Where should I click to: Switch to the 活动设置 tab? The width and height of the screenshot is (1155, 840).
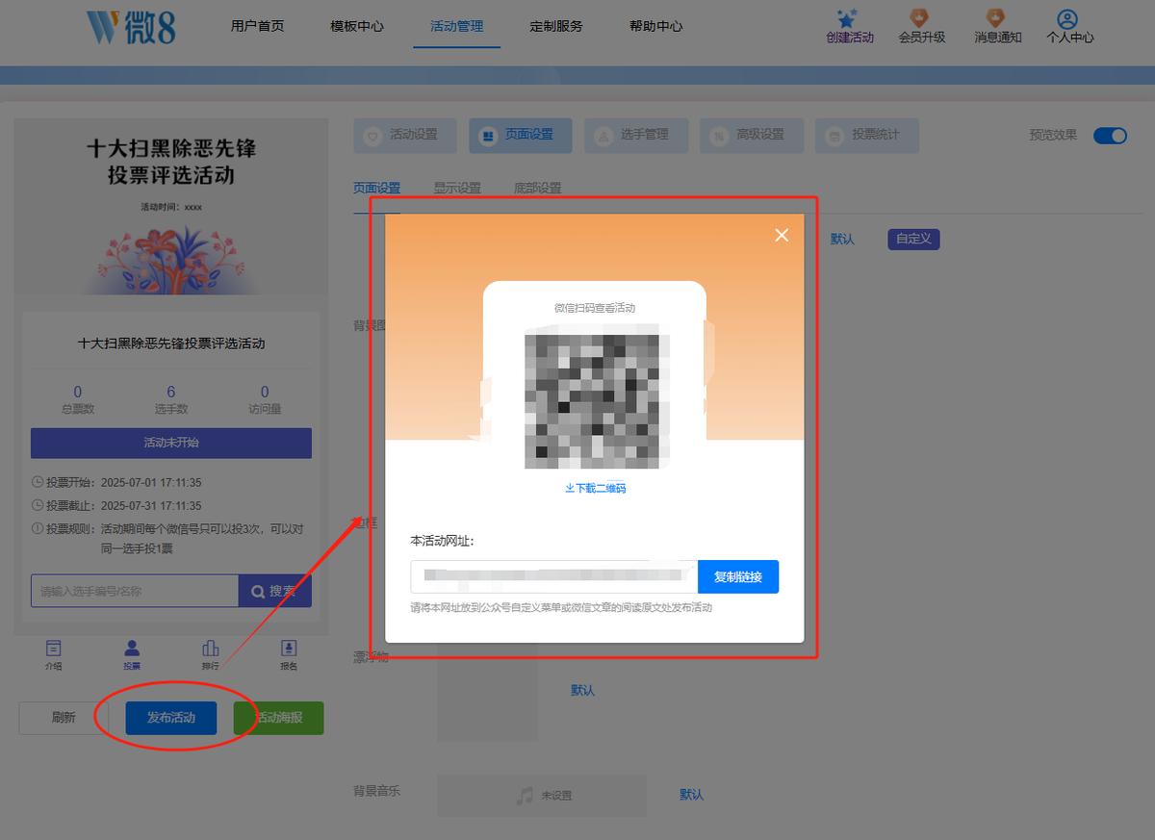pyautogui.click(x=405, y=136)
